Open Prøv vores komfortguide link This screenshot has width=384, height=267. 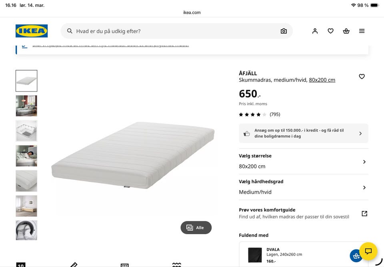[x=304, y=213]
